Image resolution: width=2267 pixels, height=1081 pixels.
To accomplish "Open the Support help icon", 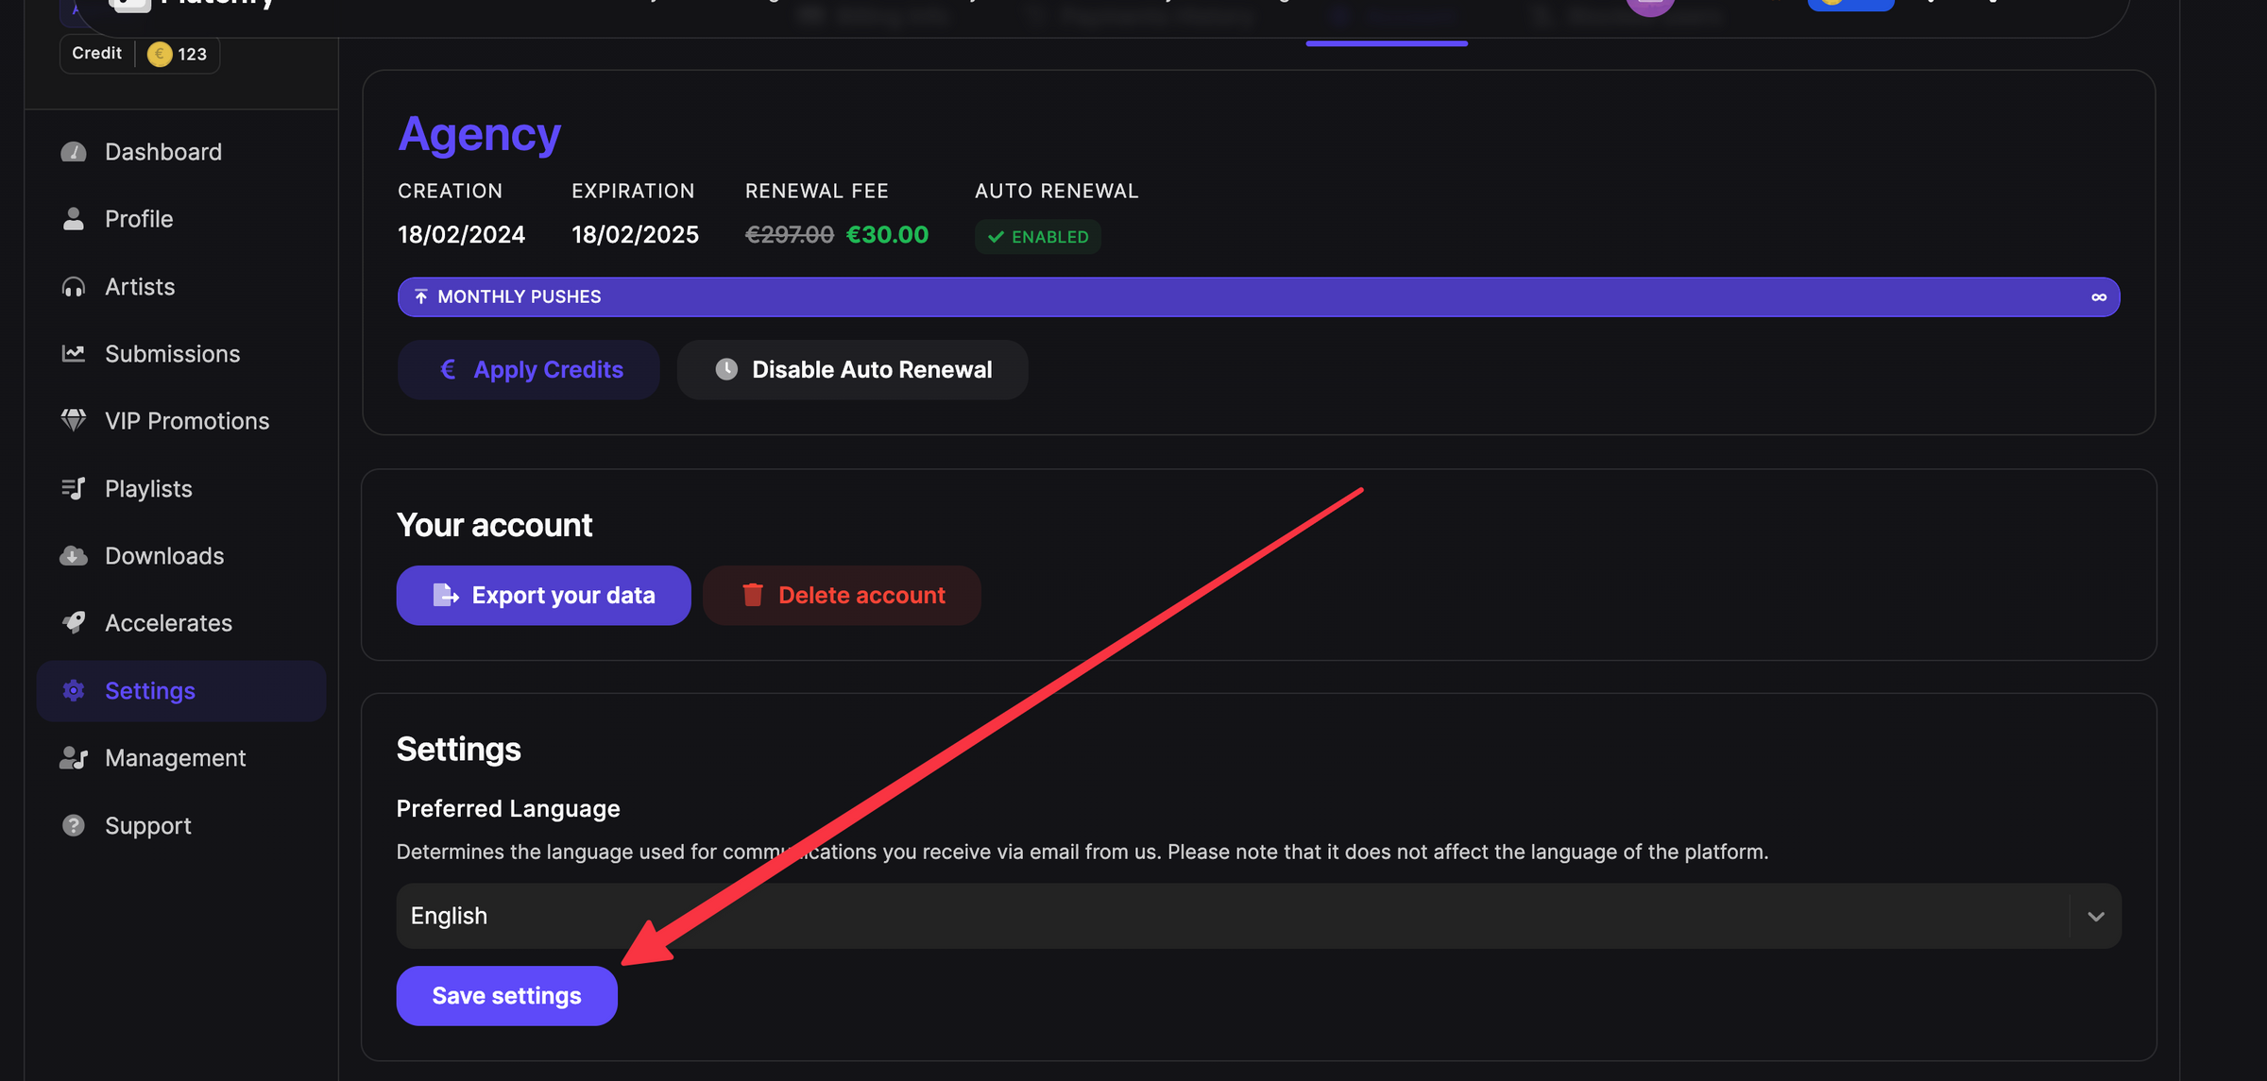I will 74,825.
